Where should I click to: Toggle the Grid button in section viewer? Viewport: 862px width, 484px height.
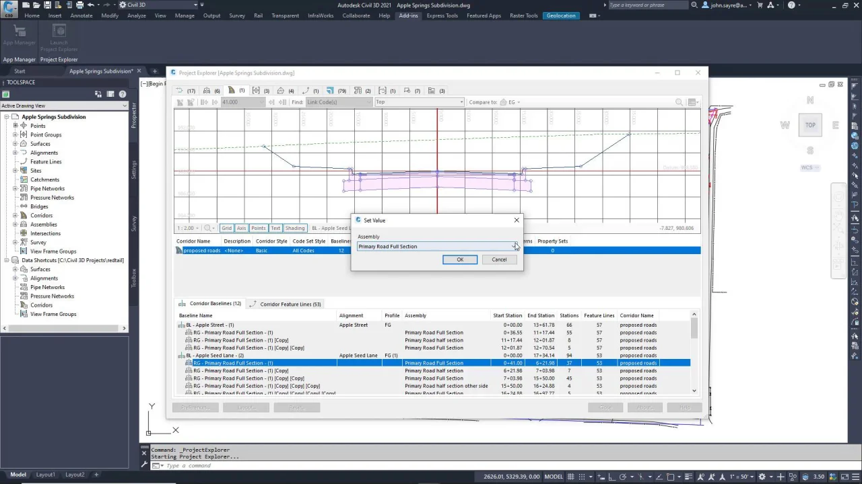coord(226,228)
